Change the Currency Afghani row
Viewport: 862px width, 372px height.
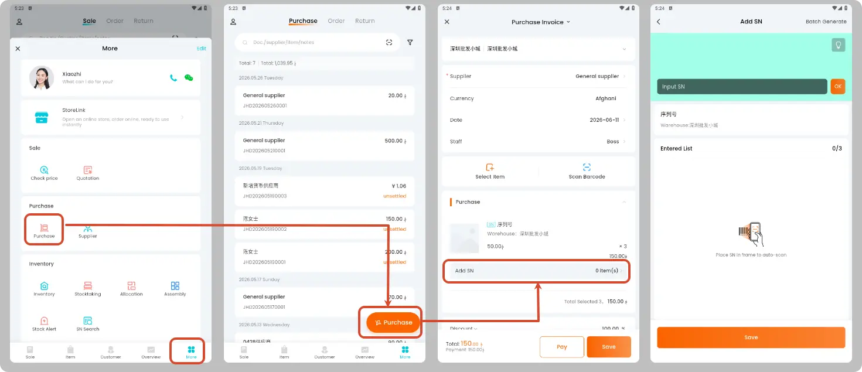[x=539, y=98]
